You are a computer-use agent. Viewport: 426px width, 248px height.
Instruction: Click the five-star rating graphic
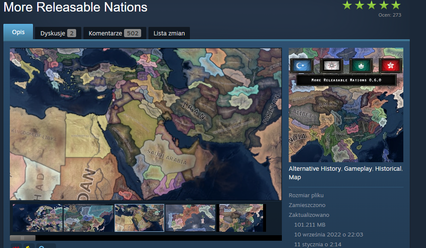click(371, 5)
